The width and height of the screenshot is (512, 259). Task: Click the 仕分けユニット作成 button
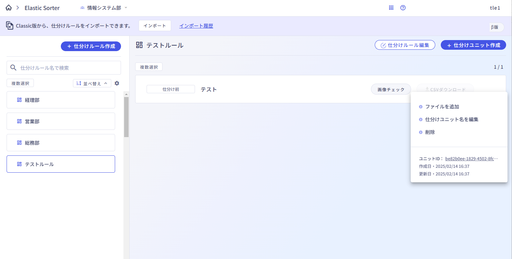(473, 45)
